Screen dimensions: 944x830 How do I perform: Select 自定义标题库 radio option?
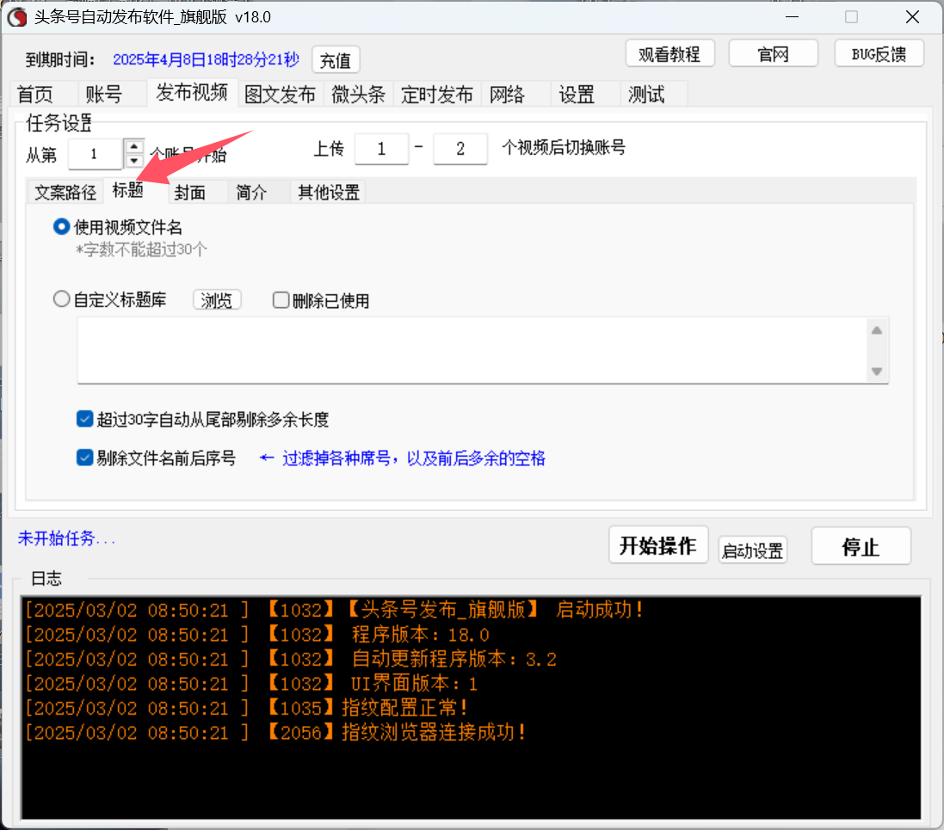click(x=109, y=299)
